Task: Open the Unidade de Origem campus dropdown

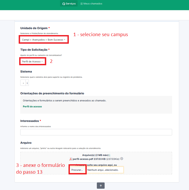Action: [44, 40]
